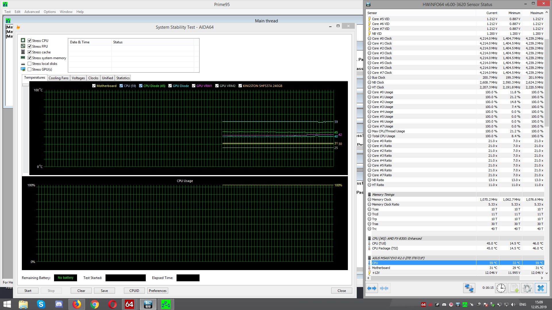Open HWiNFO remote network monitoring icon
This screenshot has width=552, height=310.
coord(469,288)
